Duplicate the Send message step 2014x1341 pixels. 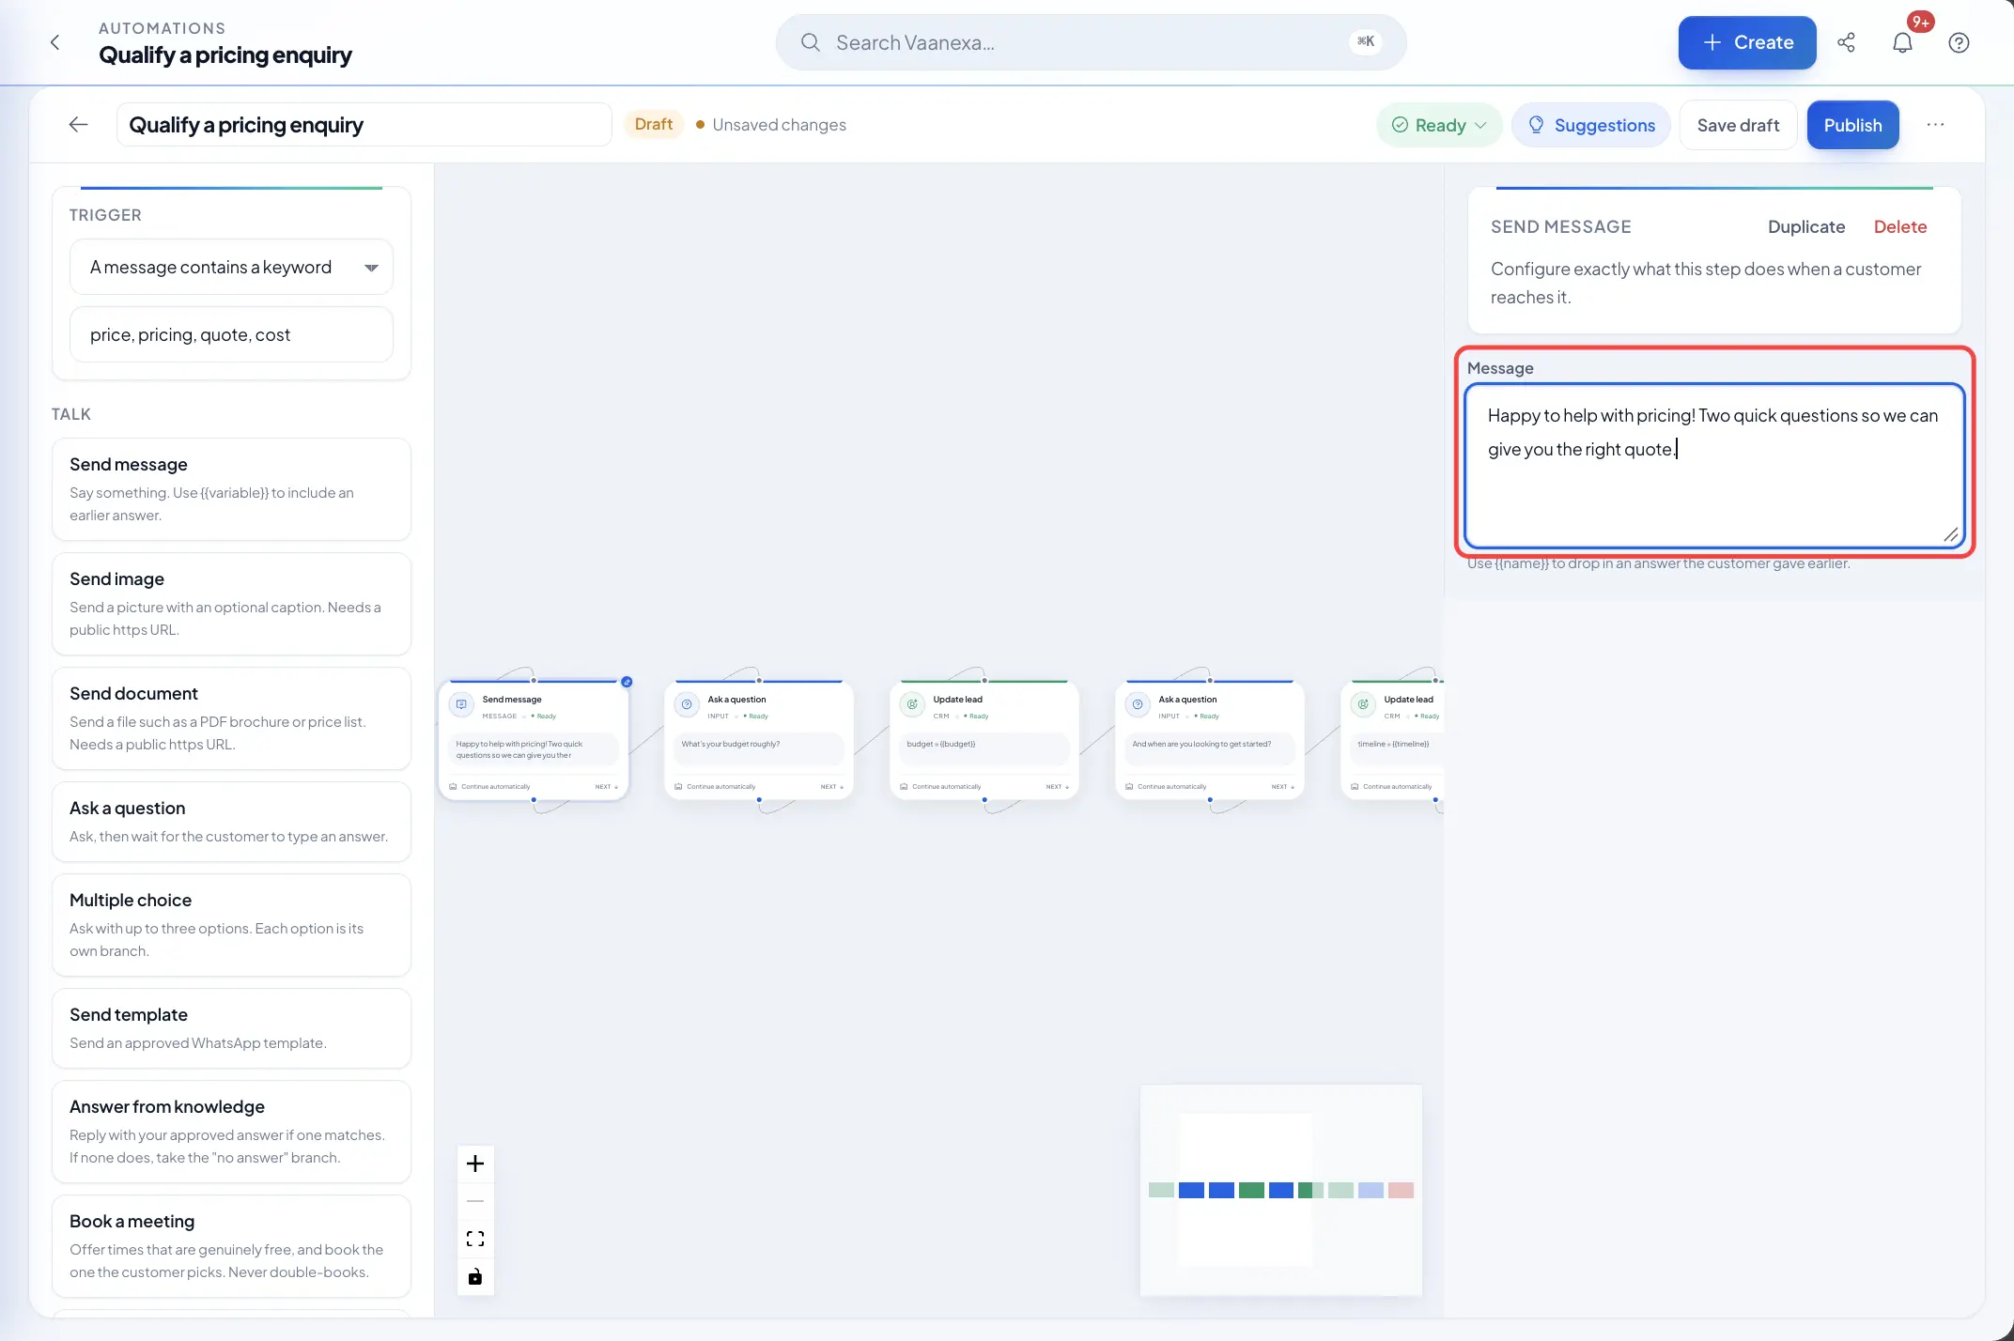click(1806, 226)
